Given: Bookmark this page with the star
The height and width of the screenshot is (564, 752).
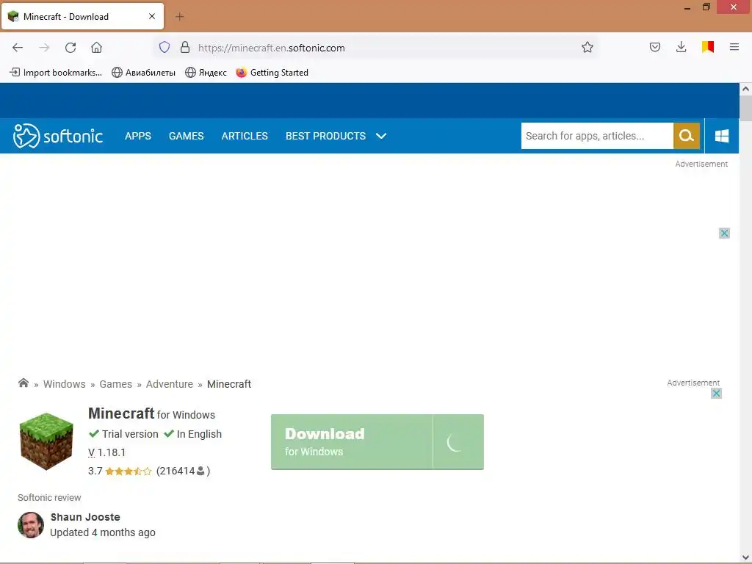Looking at the screenshot, I should [587, 47].
